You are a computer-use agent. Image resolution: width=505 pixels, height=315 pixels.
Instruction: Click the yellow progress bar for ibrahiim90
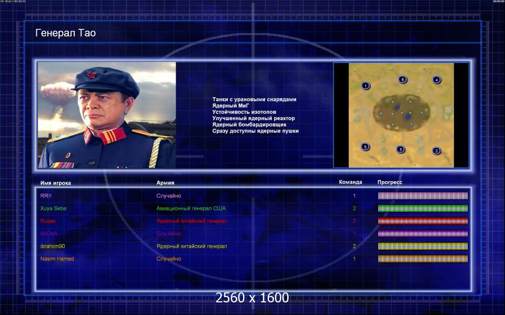(x=422, y=246)
